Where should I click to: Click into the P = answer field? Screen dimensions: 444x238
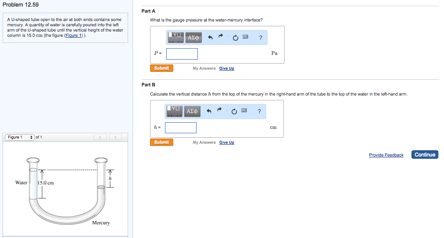point(182,53)
